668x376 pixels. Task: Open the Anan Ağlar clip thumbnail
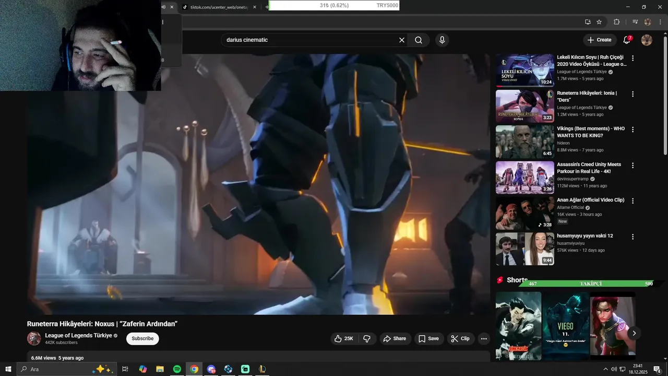[524, 213]
